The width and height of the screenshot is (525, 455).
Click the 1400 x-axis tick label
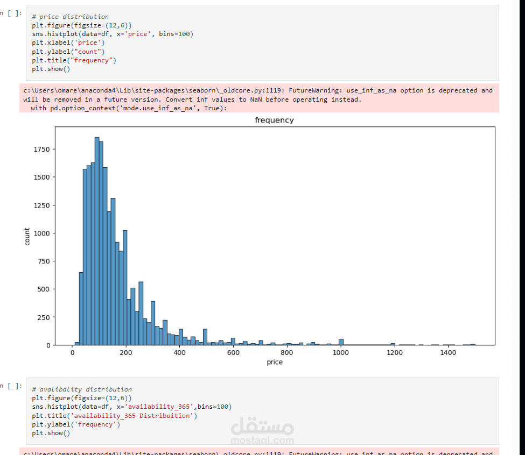[x=448, y=352]
